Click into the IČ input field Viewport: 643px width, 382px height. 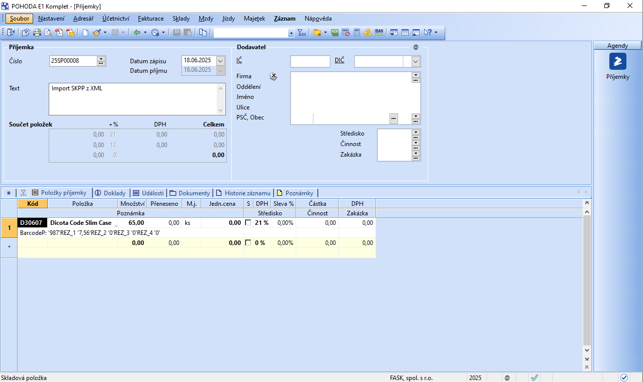tap(310, 61)
